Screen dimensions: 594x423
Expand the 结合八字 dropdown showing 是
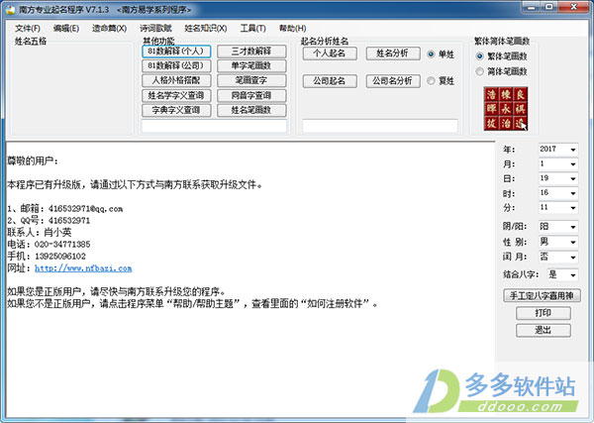click(x=573, y=274)
